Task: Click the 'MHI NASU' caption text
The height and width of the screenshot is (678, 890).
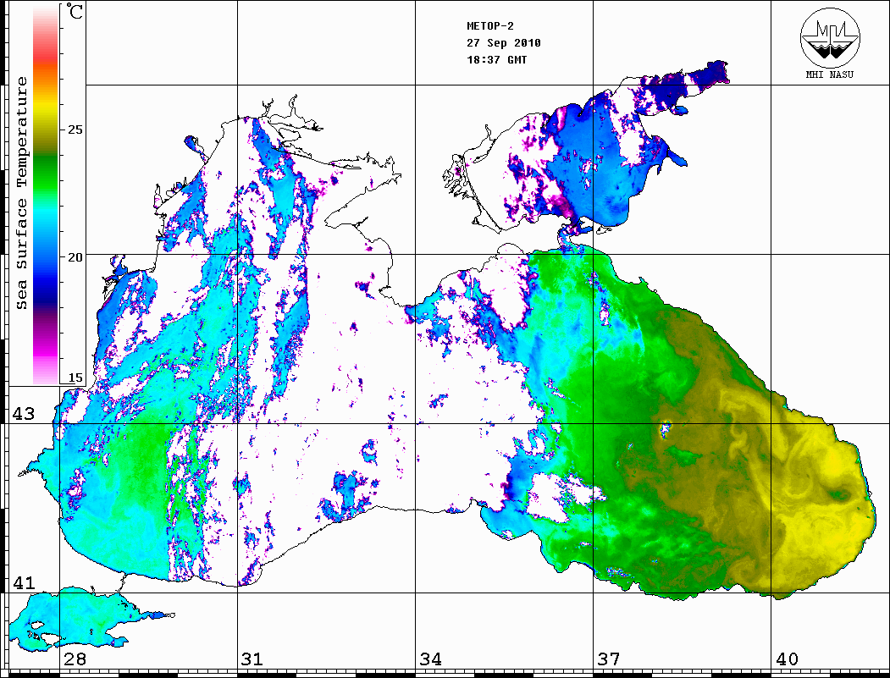Action: point(829,74)
